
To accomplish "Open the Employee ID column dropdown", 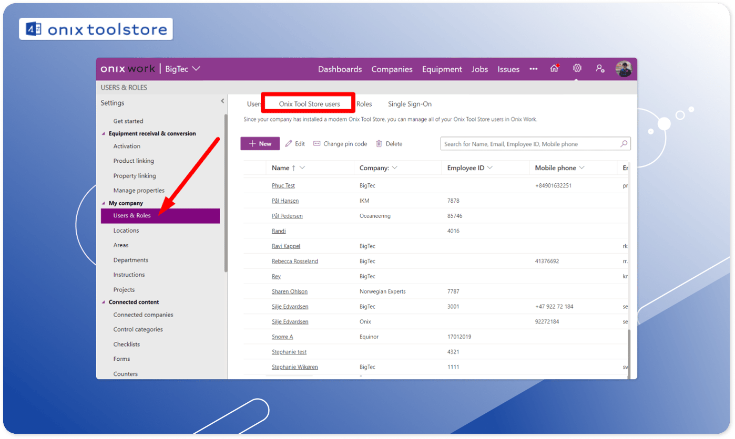I will tap(490, 168).
